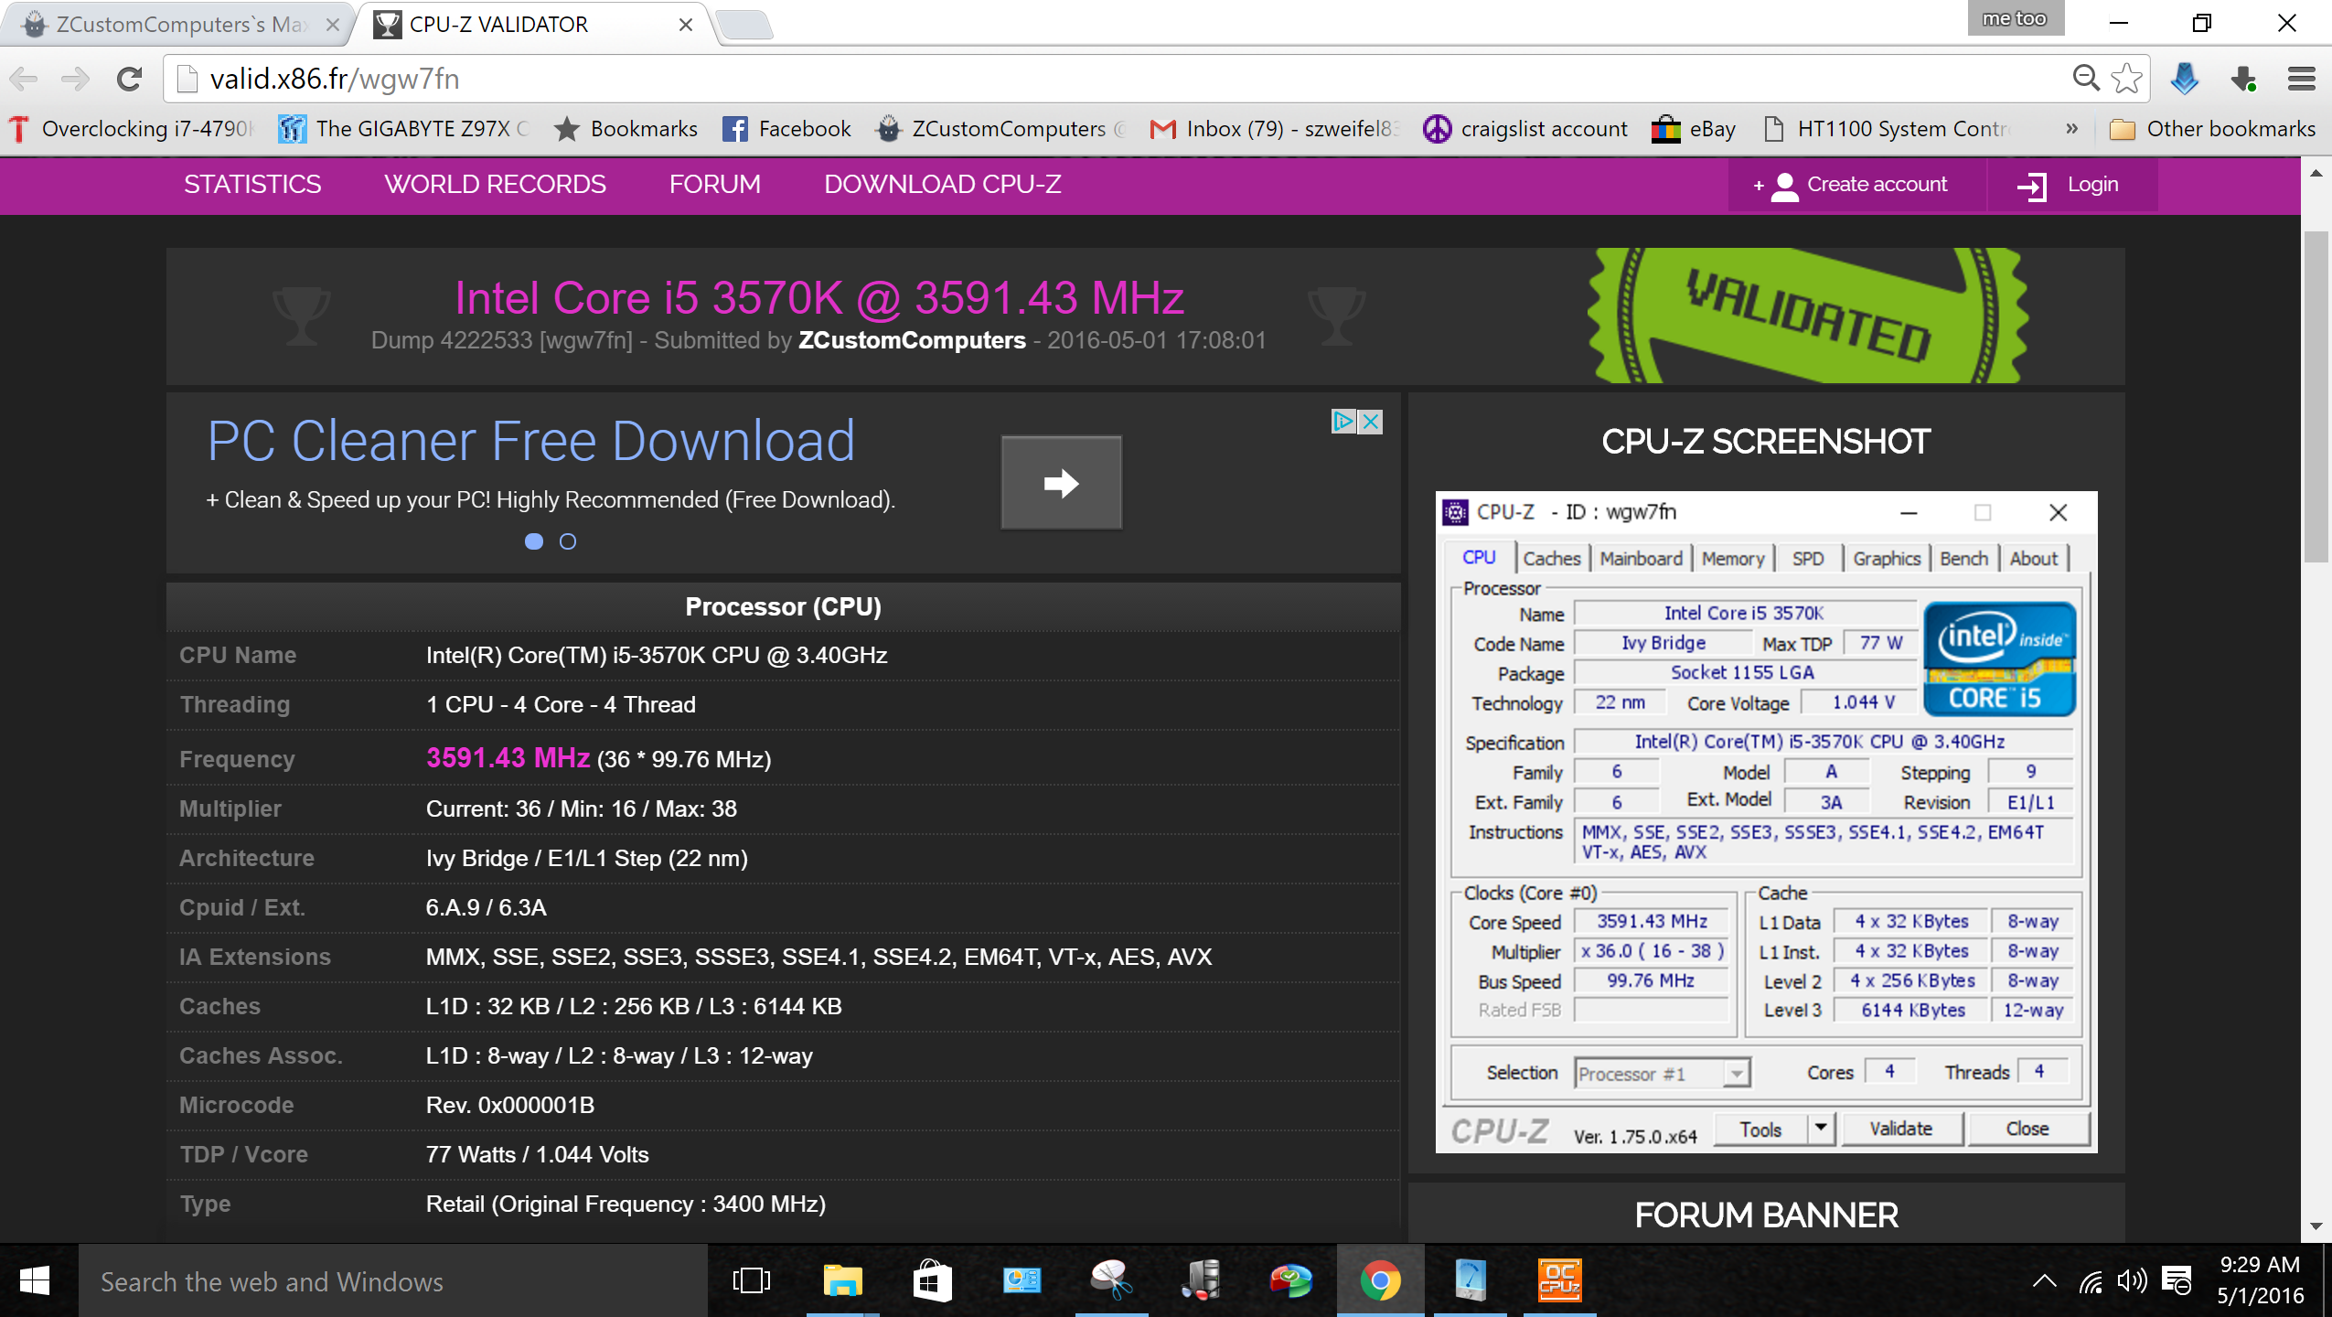The image size is (2332, 1317).
Task: Open the HT1100 System Contr bookmark
Action: tap(1886, 129)
